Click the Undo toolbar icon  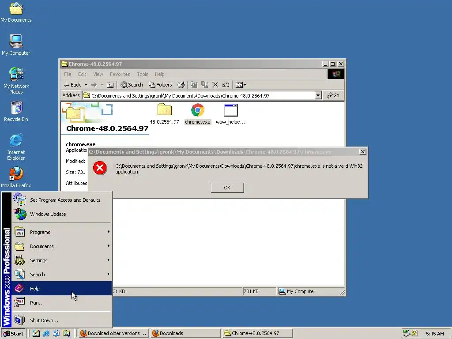[x=226, y=85]
